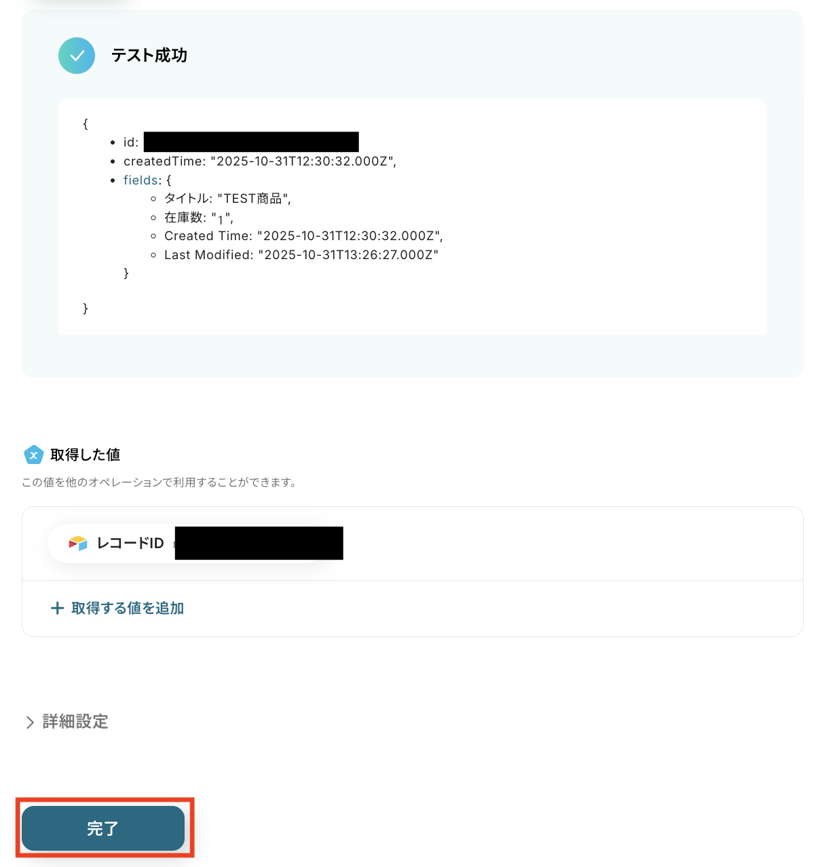
Task: Click the 取得した値 section heading
Action: (x=86, y=455)
